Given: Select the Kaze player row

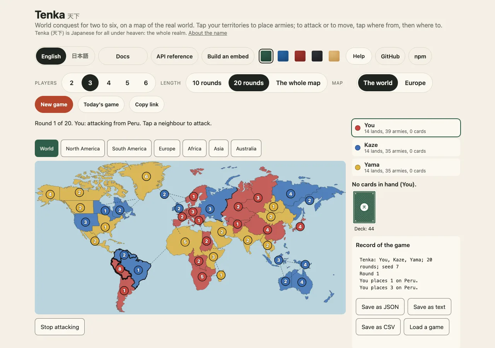Looking at the screenshot, I should [x=406, y=148].
